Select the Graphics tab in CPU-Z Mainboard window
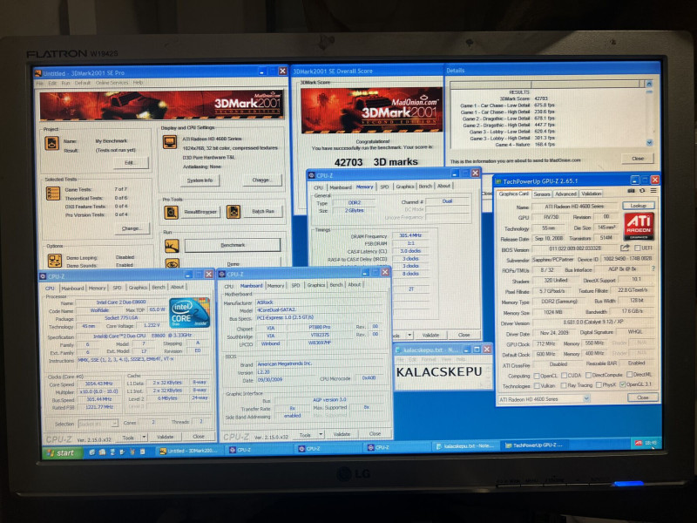Viewport: 697px width, 523px height. click(x=316, y=285)
